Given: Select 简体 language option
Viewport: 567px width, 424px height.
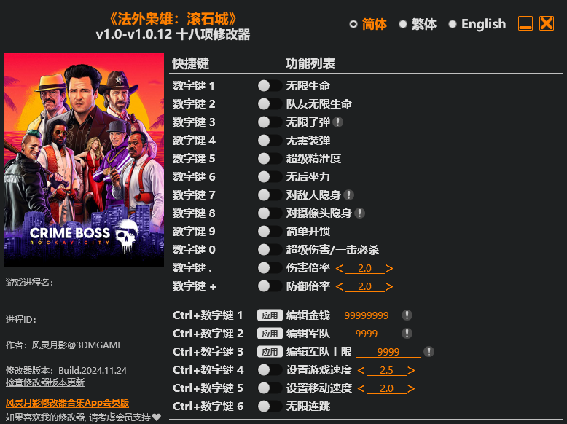Looking at the screenshot, I should tap(368, 24).
